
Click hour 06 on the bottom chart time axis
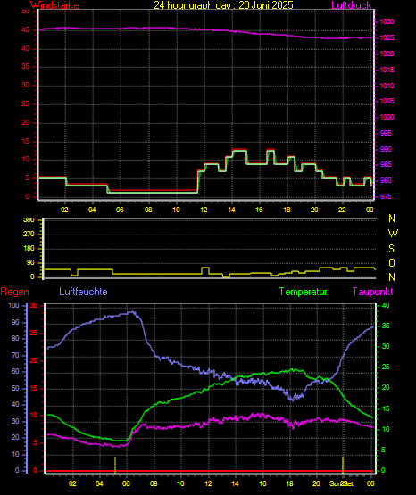click(126, 483)
